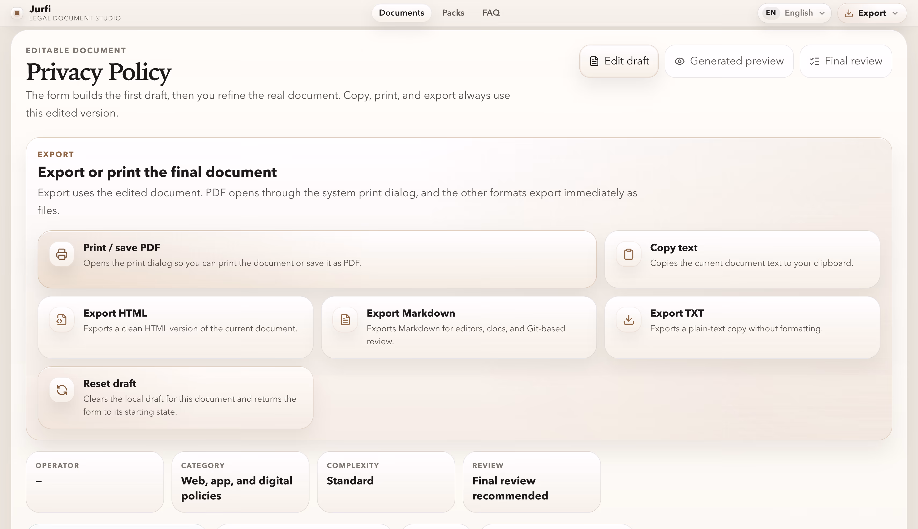The image size is (918, 529).
Task: Click the printer icon for Print / save PDF
Action: [x=62, y=254]
